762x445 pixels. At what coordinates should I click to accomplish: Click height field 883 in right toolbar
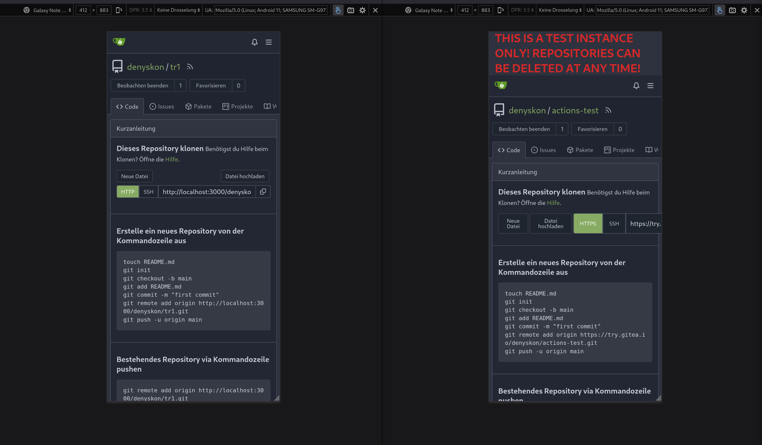485,10
